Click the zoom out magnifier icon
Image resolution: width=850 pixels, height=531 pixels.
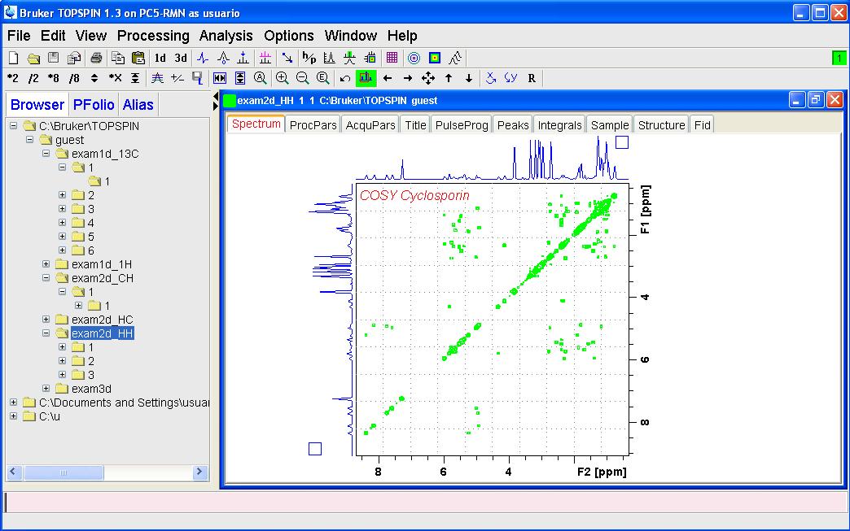[x=303, y=79]
